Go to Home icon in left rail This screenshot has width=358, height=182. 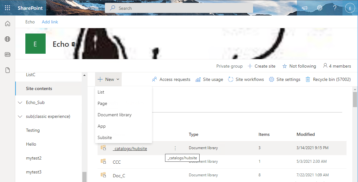coord(8,23)
